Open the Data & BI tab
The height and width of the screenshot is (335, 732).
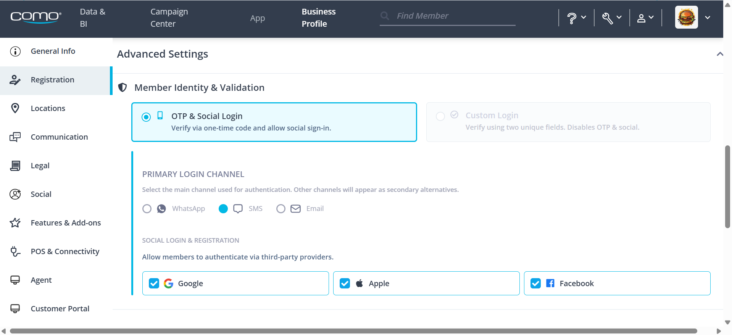tap(93, 18)
